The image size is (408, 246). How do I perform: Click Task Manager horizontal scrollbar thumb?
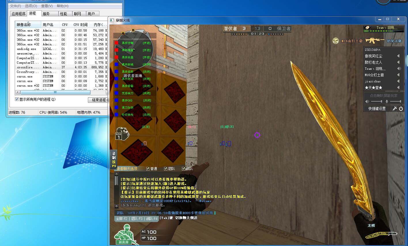click(x=55, y=92)
